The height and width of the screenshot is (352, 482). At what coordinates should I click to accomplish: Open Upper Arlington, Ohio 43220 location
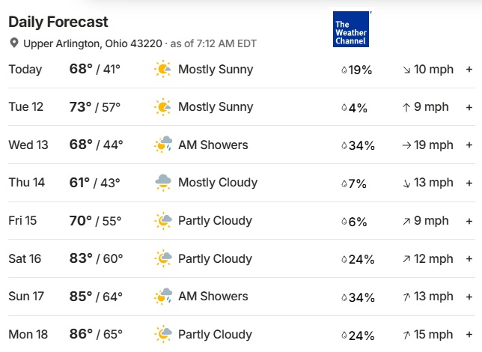93,43
